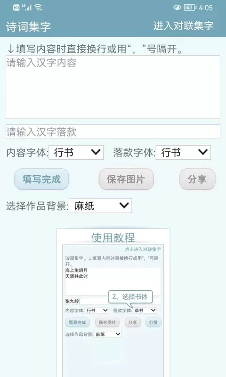Focus the 请输入汉字内容 text area

[x=113, y=87]
